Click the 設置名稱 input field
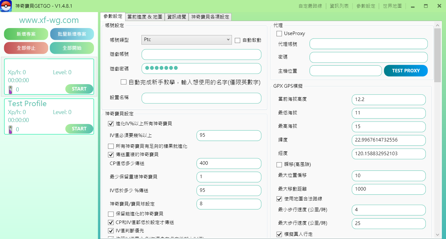This screenshot has height=239, width=446. 201,98
